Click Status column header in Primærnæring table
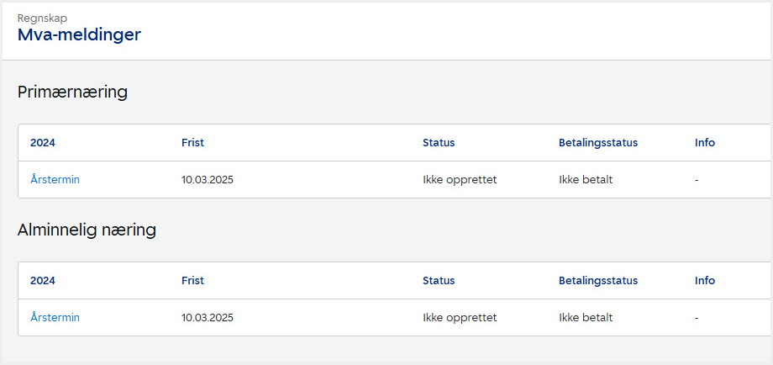Viewport: 773px width, 365px height. pos(439,143)
